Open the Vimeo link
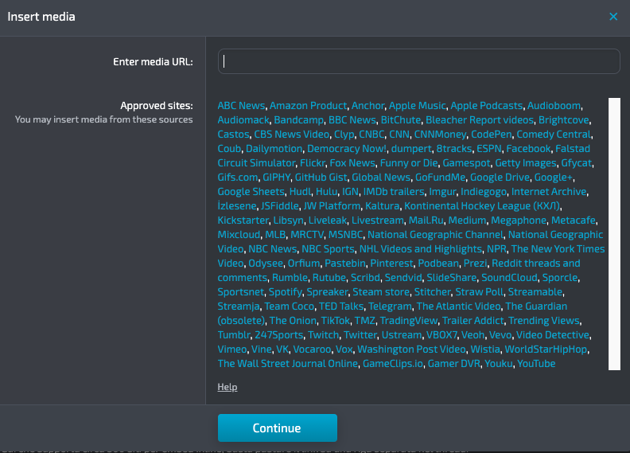This screenshot has height=453, width=630. pos(231,350)
